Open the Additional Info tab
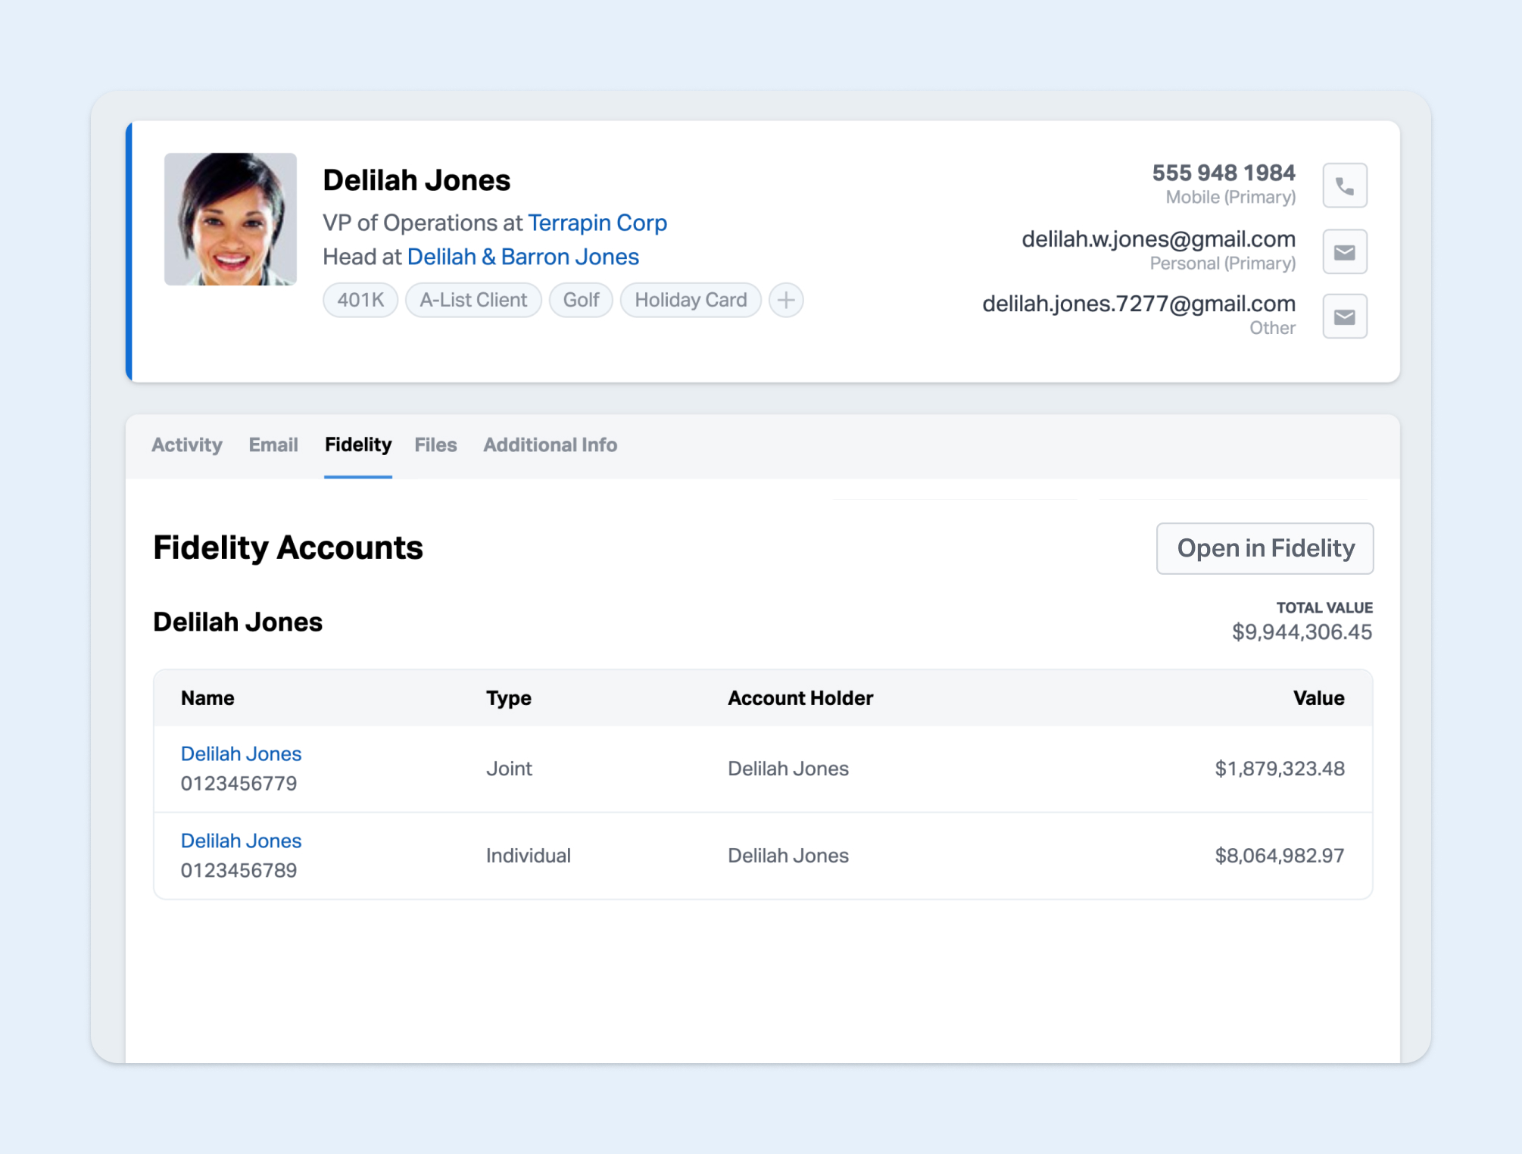 (550, 445)
